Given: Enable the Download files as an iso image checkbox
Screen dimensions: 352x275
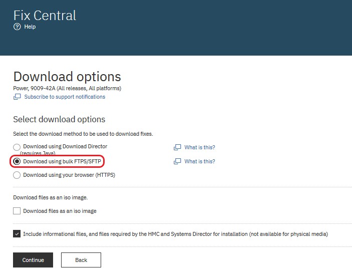Looking at the screenshot, I should (17, 211).
